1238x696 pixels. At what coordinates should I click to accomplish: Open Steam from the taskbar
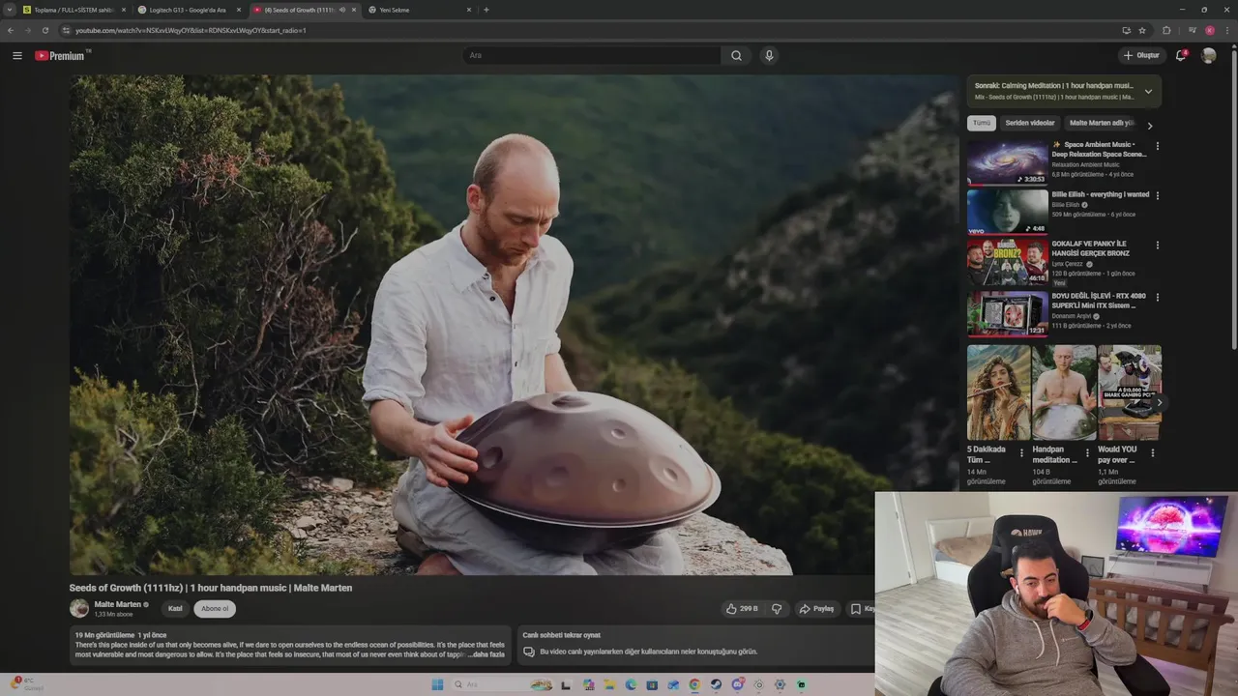coord(716,684)
